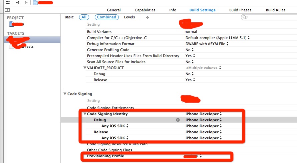The height and width of the screenshot is (163, 297).
Task: Open compiler Default compiler dropdown
Action: (218, 38)
